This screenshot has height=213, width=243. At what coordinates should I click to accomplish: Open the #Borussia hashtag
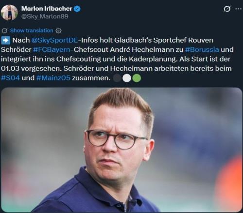202,50
